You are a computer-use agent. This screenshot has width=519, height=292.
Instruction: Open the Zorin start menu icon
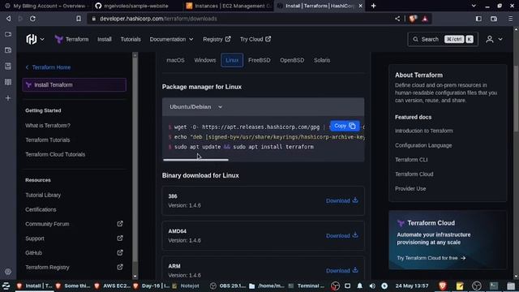point(6,286)
